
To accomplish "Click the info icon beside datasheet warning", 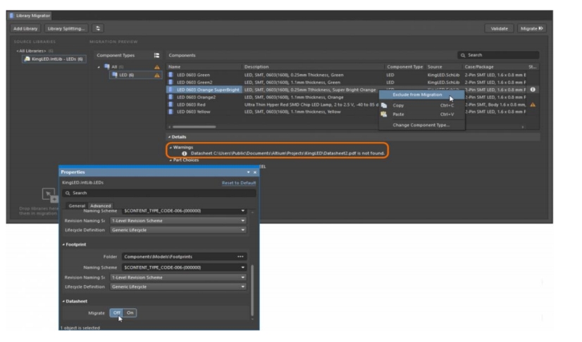I will tap(184, 153).
